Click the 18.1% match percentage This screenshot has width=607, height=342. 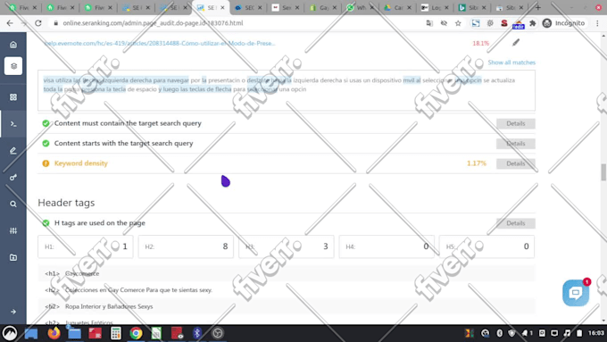480,43
